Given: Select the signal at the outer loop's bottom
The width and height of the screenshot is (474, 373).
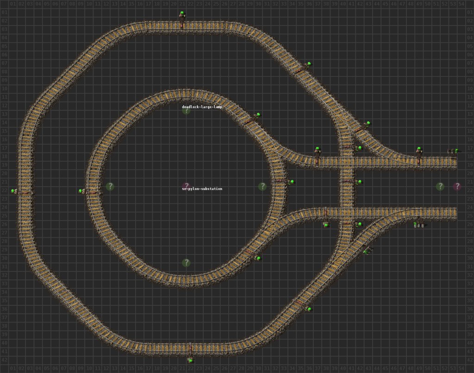Looking at the screenshot, I should click(x=190, y=360).
